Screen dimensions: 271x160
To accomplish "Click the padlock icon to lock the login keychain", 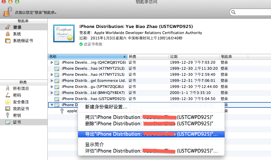I will [x=7, y=12].
